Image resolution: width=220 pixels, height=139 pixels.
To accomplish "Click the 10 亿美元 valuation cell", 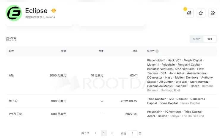I will 97,75.
